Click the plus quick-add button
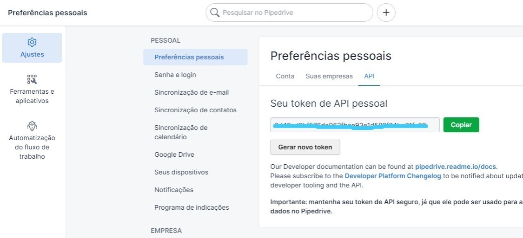523x238 pixels. coord(386,13)
